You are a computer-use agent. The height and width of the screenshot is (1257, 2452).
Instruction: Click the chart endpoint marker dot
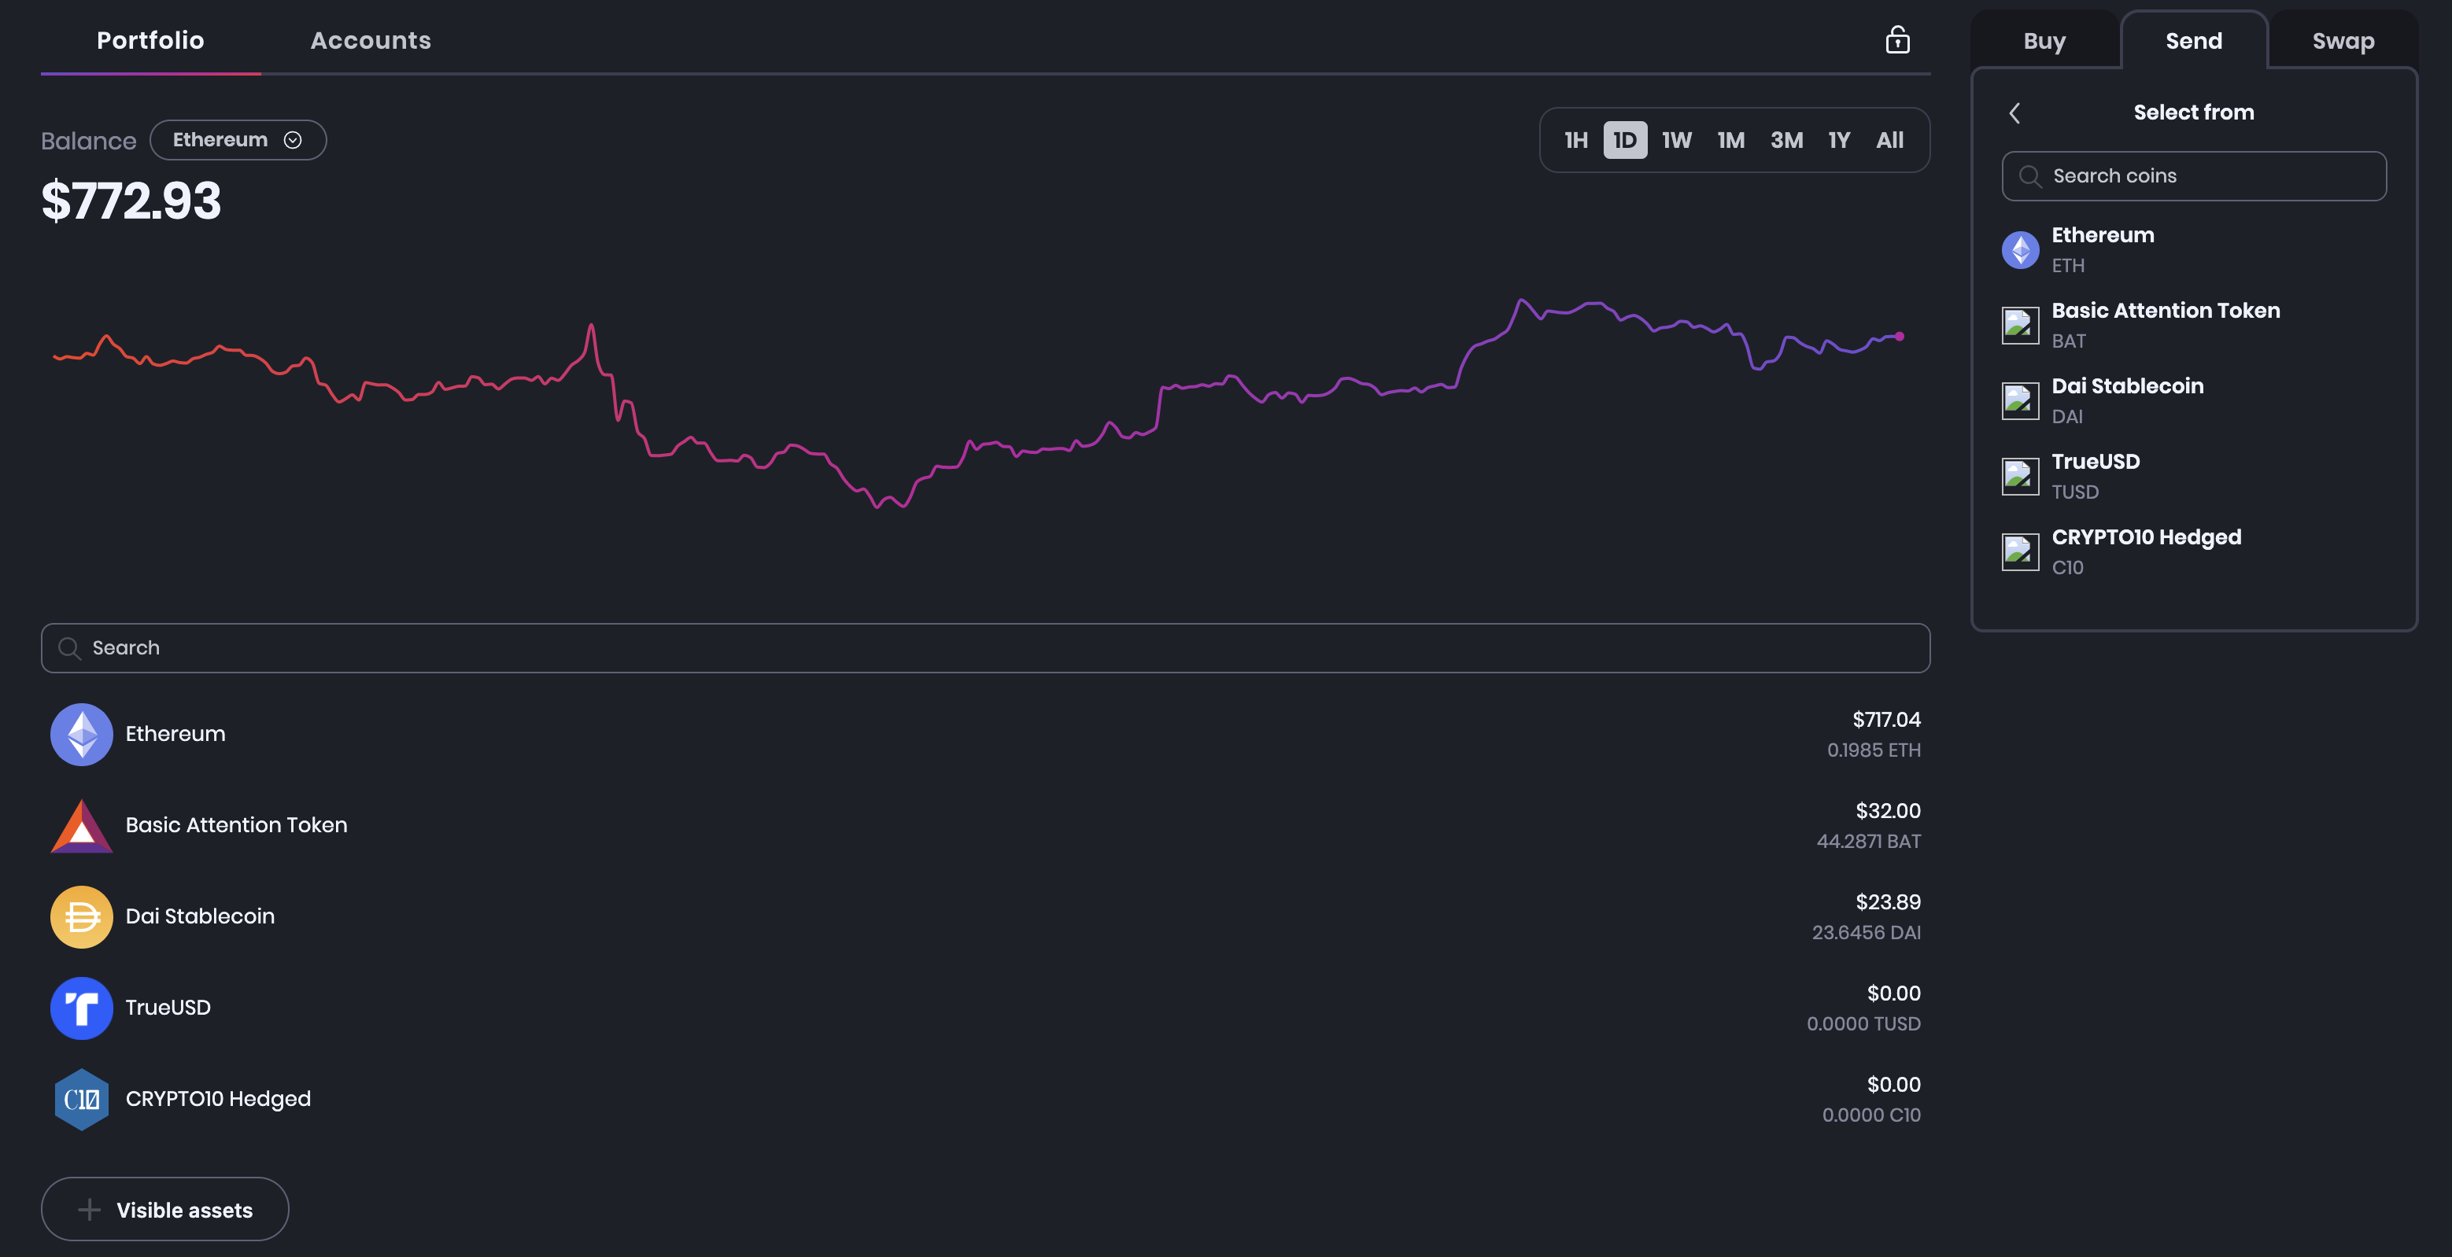1899,336
